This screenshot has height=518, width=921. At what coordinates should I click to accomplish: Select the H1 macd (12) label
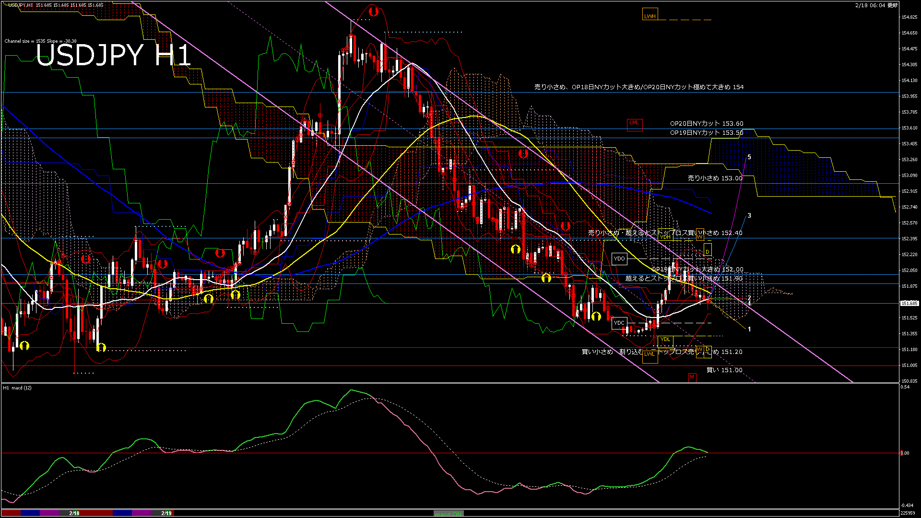[x=17, y=388]
